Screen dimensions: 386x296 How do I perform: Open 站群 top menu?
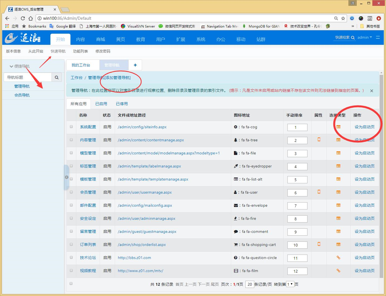click(x=261, y=39)
